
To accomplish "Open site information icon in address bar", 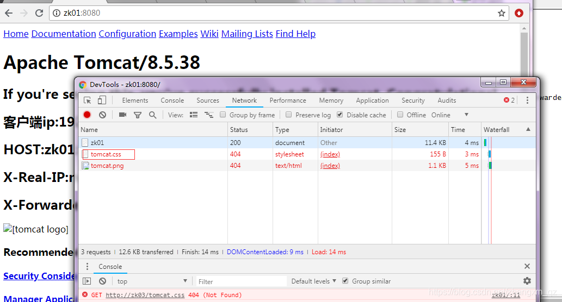I will tap(56, 13).
